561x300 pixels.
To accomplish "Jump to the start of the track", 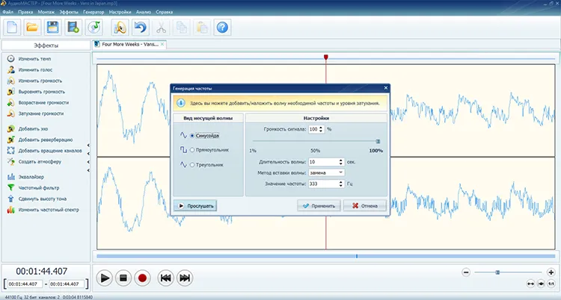I will tap(165, 278).
